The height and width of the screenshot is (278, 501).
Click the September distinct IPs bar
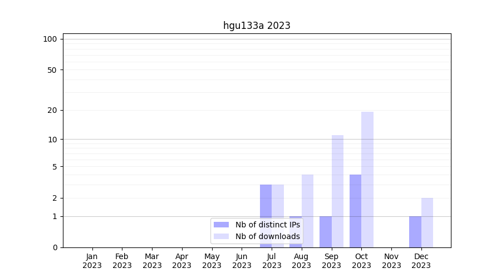tap(326, 231)
